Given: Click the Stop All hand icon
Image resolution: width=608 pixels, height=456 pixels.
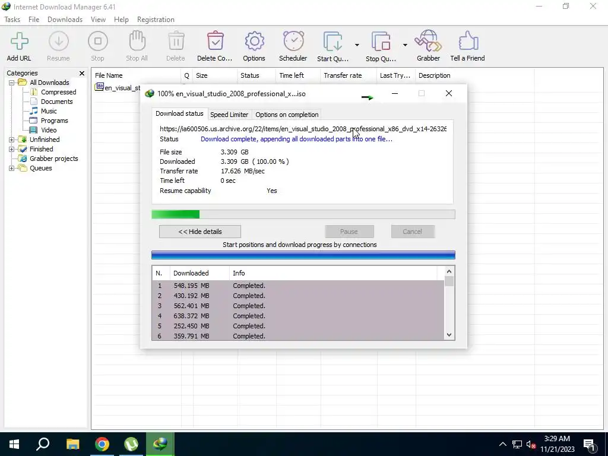Looking at the screenshot, I should 137,41.
